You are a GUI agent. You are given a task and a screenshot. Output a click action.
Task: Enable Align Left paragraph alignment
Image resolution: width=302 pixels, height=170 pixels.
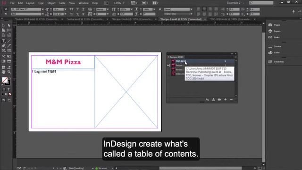tap(198, 9)
